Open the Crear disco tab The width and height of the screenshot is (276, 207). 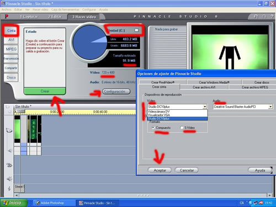(x=262, y=82)
